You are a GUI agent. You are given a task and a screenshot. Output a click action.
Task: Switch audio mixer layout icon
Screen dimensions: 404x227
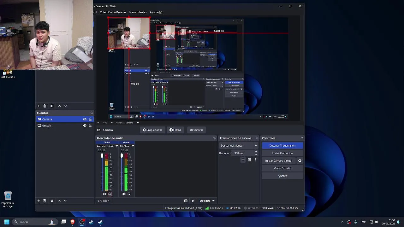(x=186, y=201)
